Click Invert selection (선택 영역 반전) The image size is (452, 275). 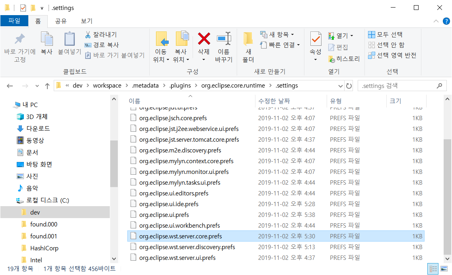[x=392, y=55]
